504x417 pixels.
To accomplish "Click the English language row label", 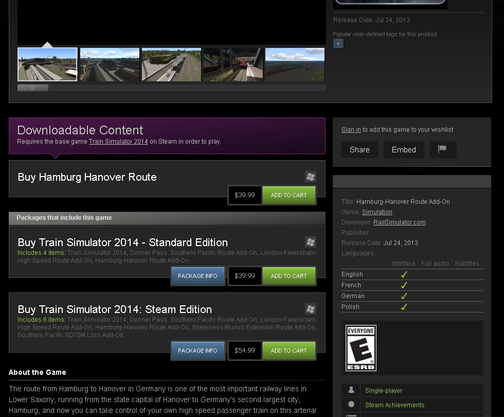I will tap(352, 274).
